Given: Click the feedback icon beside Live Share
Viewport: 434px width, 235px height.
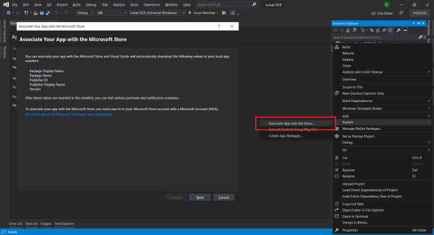Looking at the screenshot, I should click(x=401, y=13).
